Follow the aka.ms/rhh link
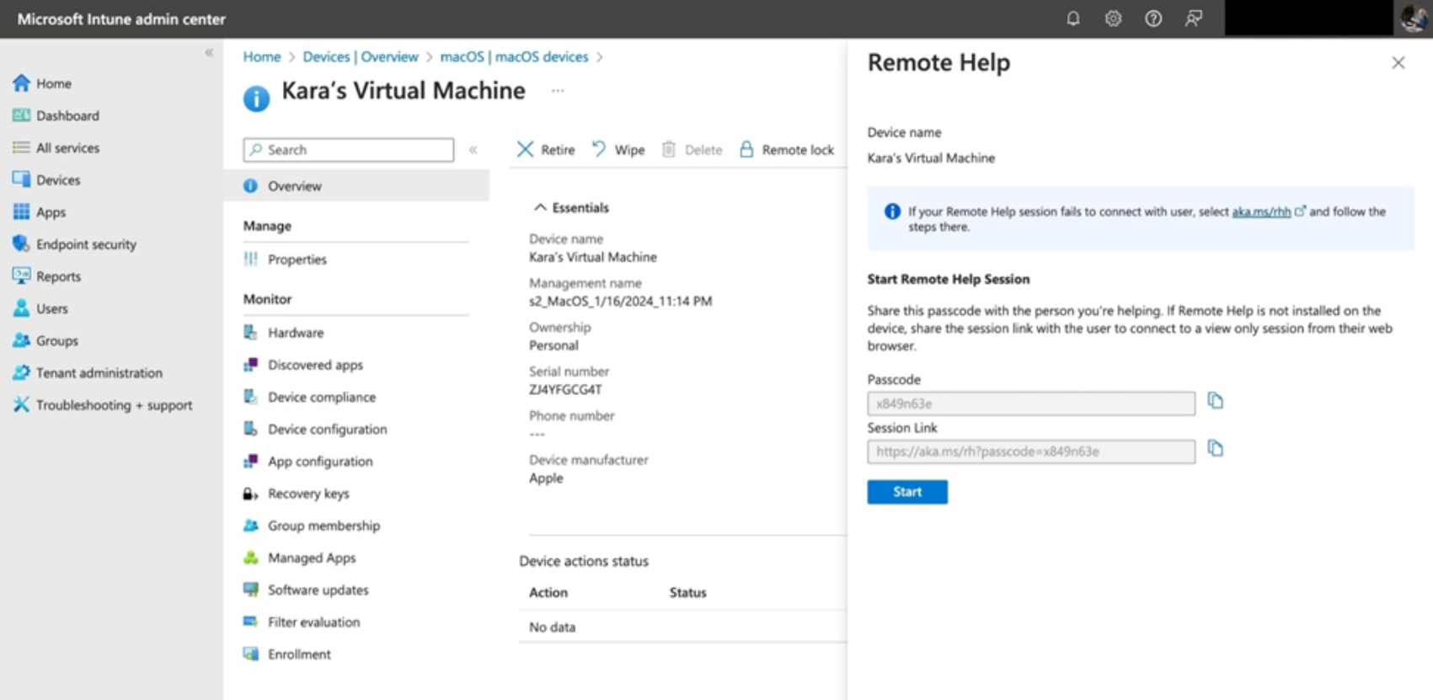This screenshot has width=1433, height=700. (x=1260, y=212)
